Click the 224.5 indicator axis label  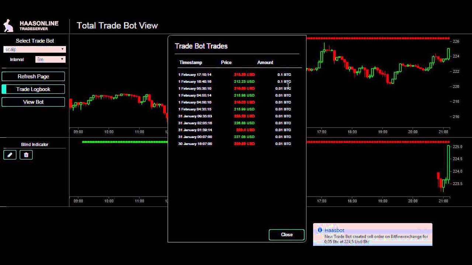(457, 159)
